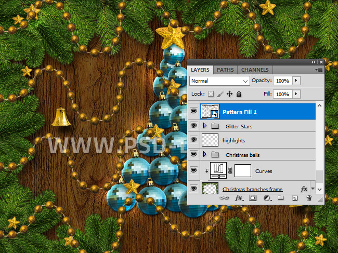
Task: Hide the Christmas branches frame layer
Action: point(193,189)
